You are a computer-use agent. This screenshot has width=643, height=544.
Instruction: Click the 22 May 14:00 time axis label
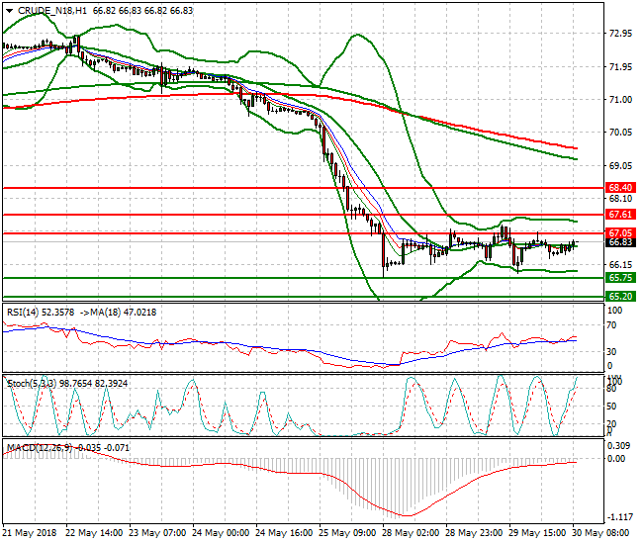(94, 534)
